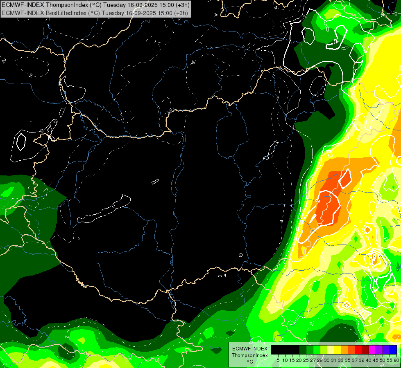Click the legend tick value '5'
Image resolution: width=401 pixels, height=368 pixels.
tap(278, 360)
